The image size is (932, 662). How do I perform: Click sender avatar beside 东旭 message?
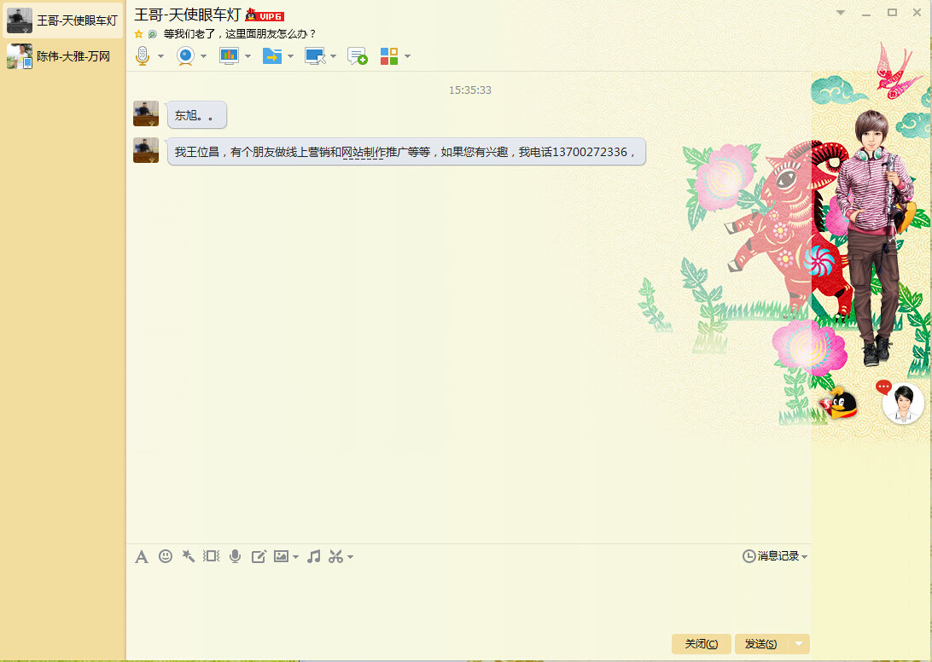[146, 113]
